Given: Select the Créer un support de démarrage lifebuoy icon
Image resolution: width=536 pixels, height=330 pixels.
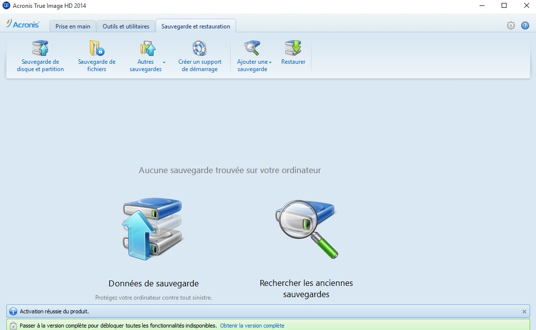Looking at the screenshot, I should coord(199,49).
